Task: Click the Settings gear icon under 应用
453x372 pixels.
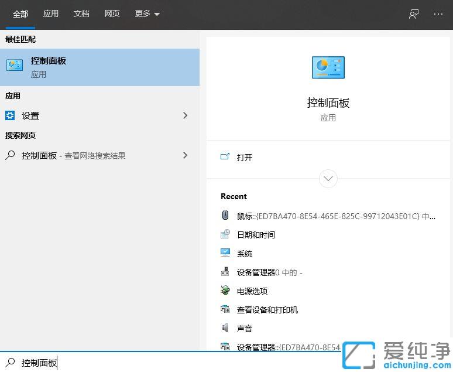Action: coord(10,115)
